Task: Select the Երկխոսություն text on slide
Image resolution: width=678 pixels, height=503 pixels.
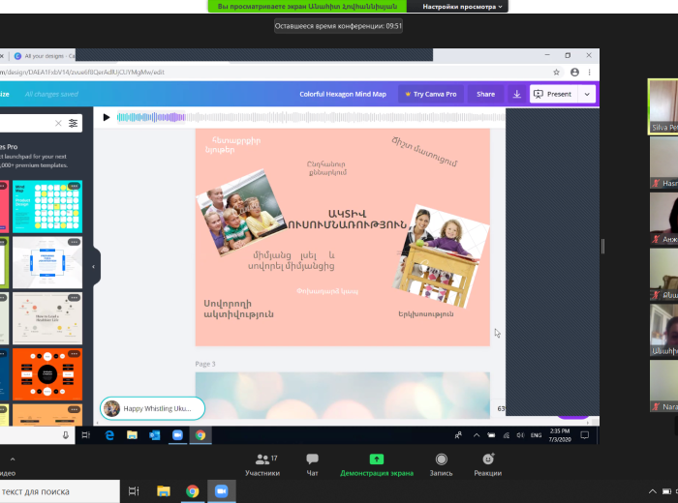Action: 426,313
